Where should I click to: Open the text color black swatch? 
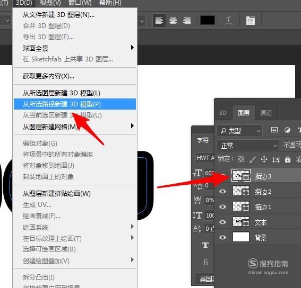tap(208, 20)
